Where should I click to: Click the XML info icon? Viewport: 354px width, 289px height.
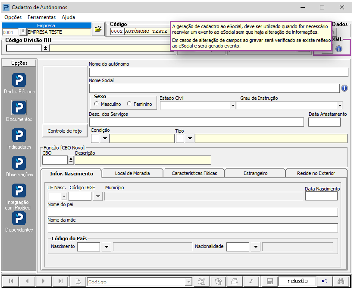(x=338, y=49)
